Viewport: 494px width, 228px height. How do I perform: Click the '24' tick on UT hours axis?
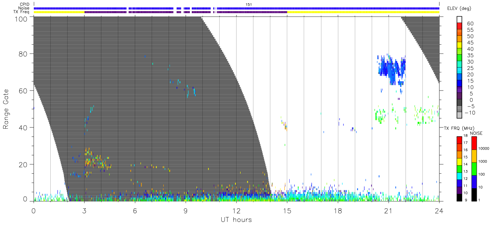[x=439, y=210]
